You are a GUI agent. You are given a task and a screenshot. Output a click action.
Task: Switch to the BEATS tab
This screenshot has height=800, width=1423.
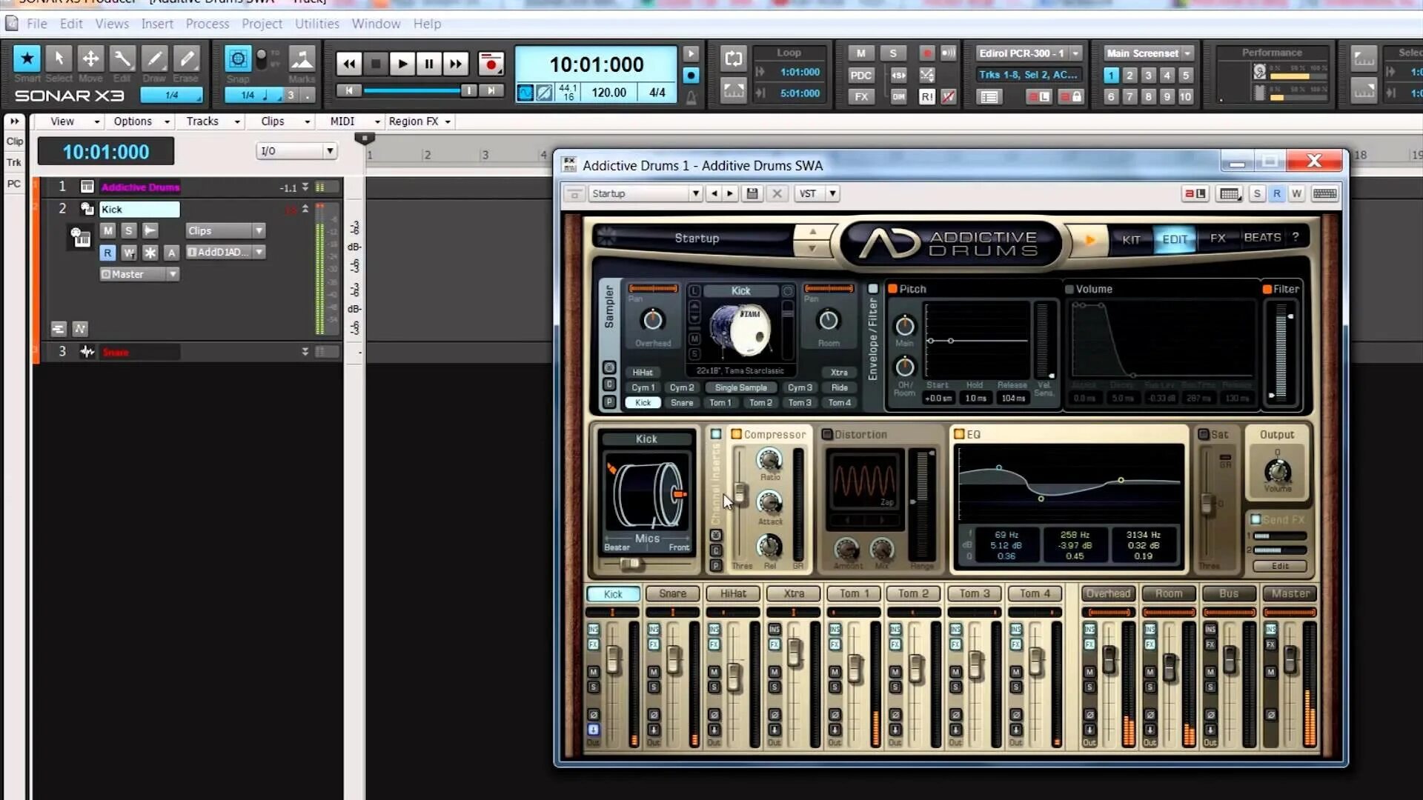tap(1262, 238)
